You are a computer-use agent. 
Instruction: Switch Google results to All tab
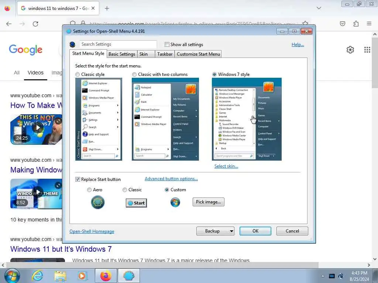click(x=17, y=73)
